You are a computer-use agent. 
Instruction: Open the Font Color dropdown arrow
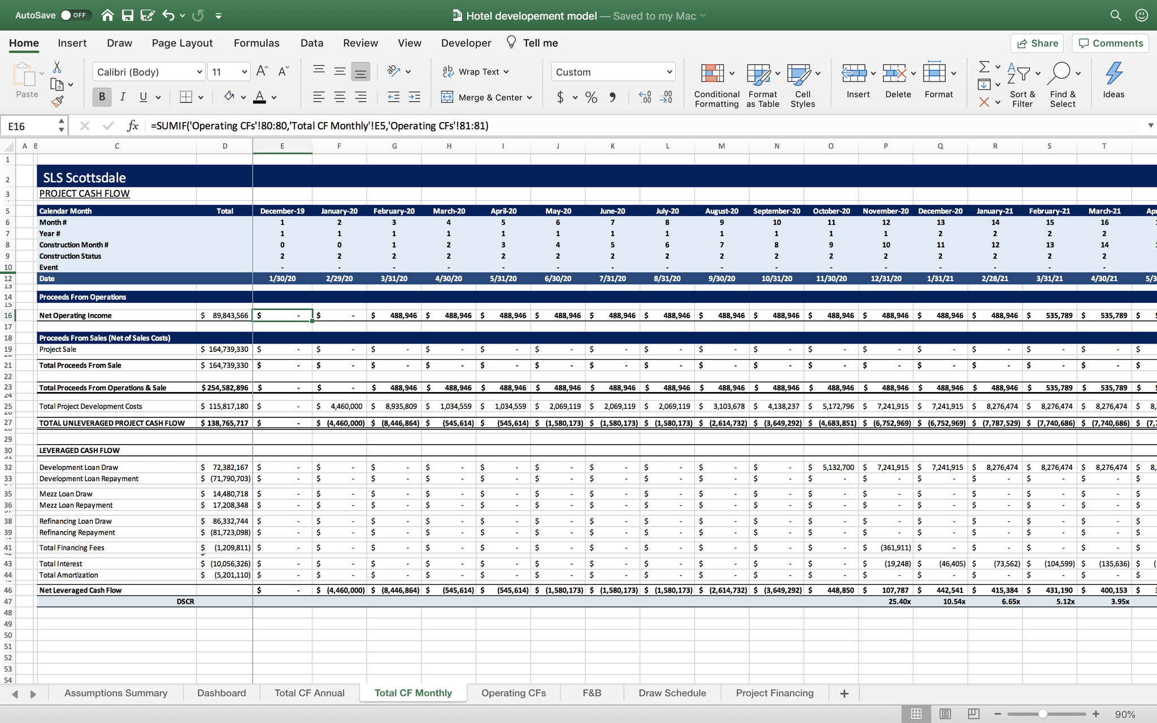(x=274, y=98)
